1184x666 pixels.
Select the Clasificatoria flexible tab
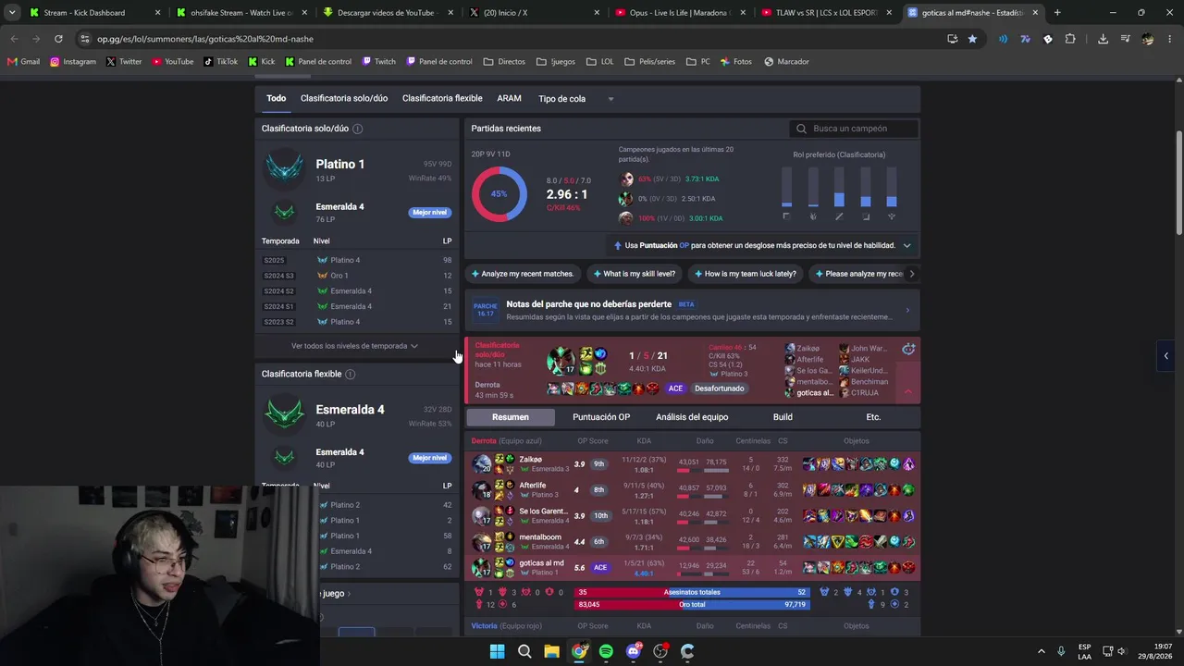[x=442, y=99]
